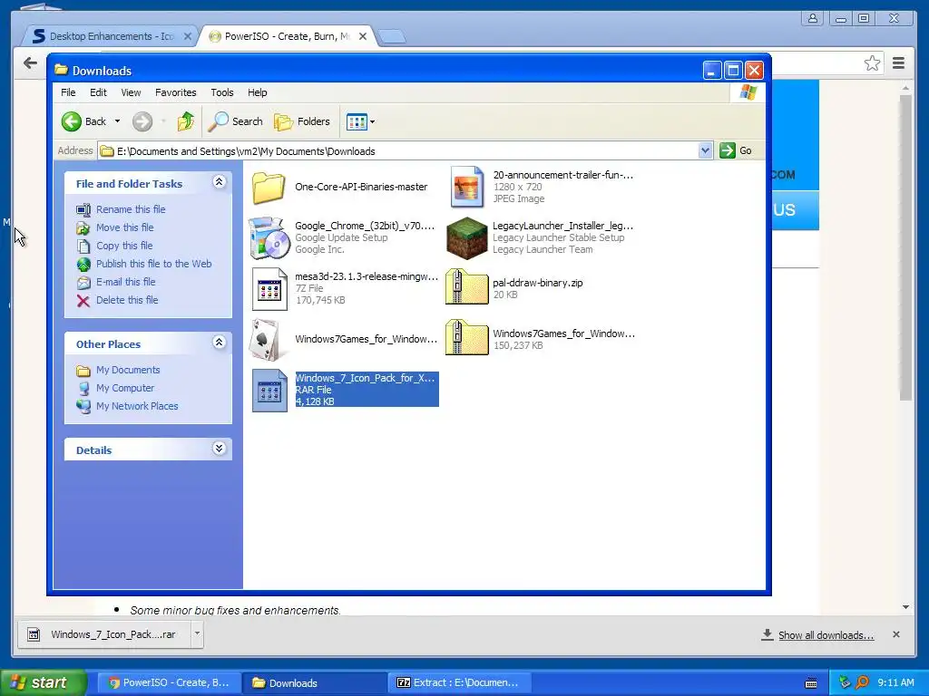Click the Rename this file icon
This screenshot has width=929, height=696.
pyautogui.click(x=83, y=209)
